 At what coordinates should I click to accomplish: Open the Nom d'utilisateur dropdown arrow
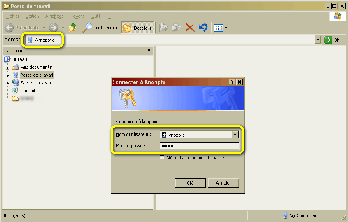tap(235, 135)
